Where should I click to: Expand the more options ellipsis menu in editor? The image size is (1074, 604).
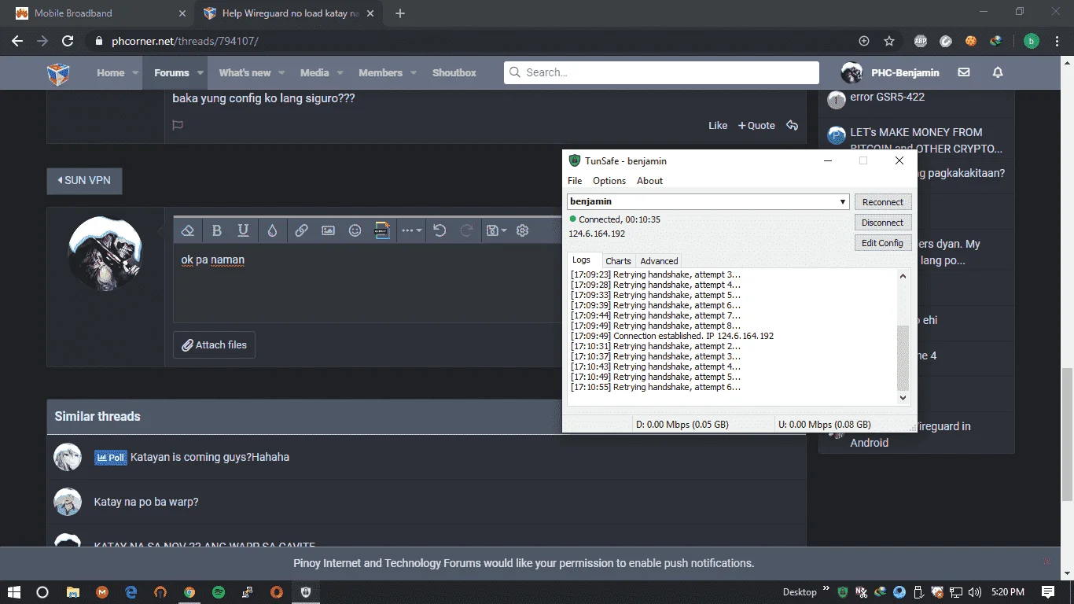tap(411, 230)
